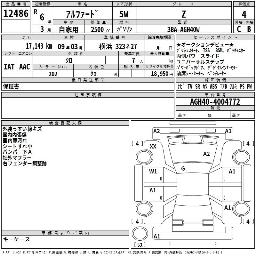Click color number 202 field

tap(53, 74)
